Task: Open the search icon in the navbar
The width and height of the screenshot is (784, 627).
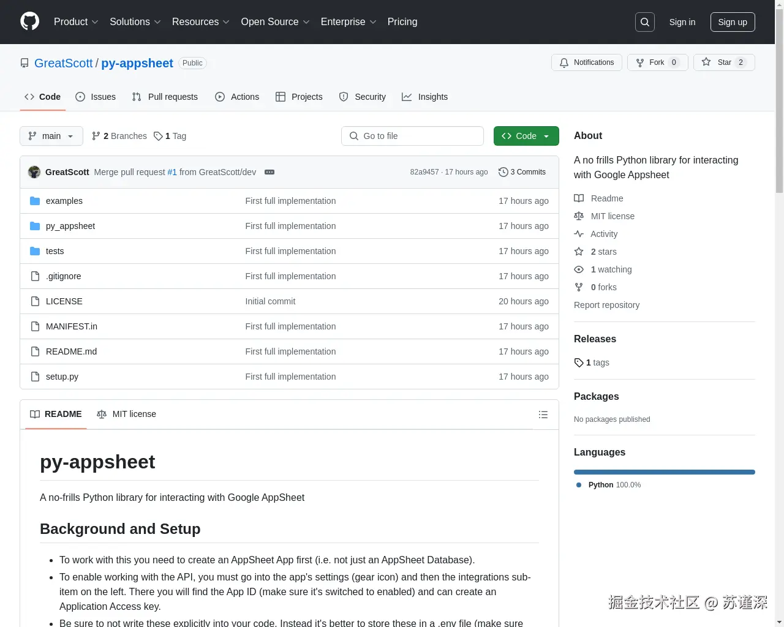Action: [644, 21]
